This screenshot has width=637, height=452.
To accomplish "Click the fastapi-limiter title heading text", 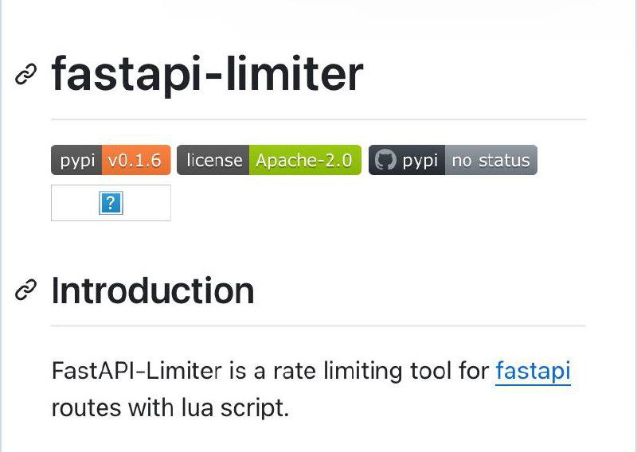I will 207,75.
